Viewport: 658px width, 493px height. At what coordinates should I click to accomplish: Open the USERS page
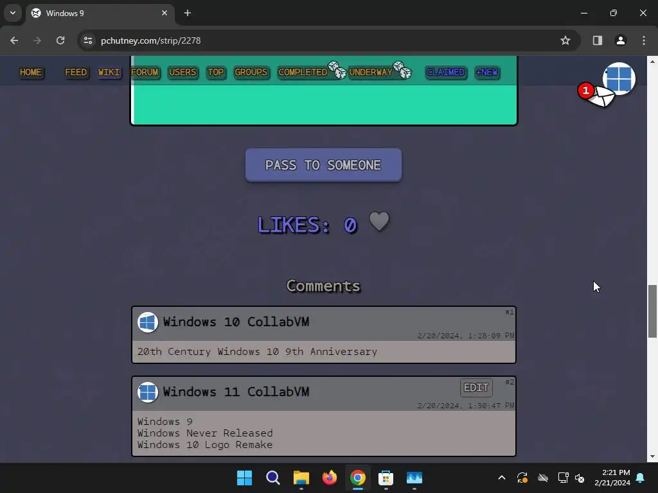click(182, 72)
